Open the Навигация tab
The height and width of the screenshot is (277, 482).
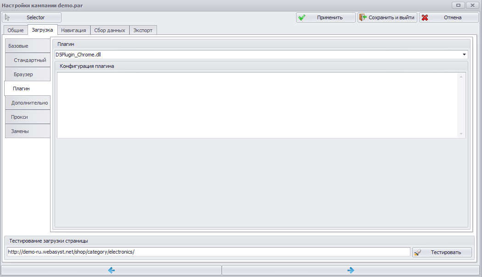73,30
